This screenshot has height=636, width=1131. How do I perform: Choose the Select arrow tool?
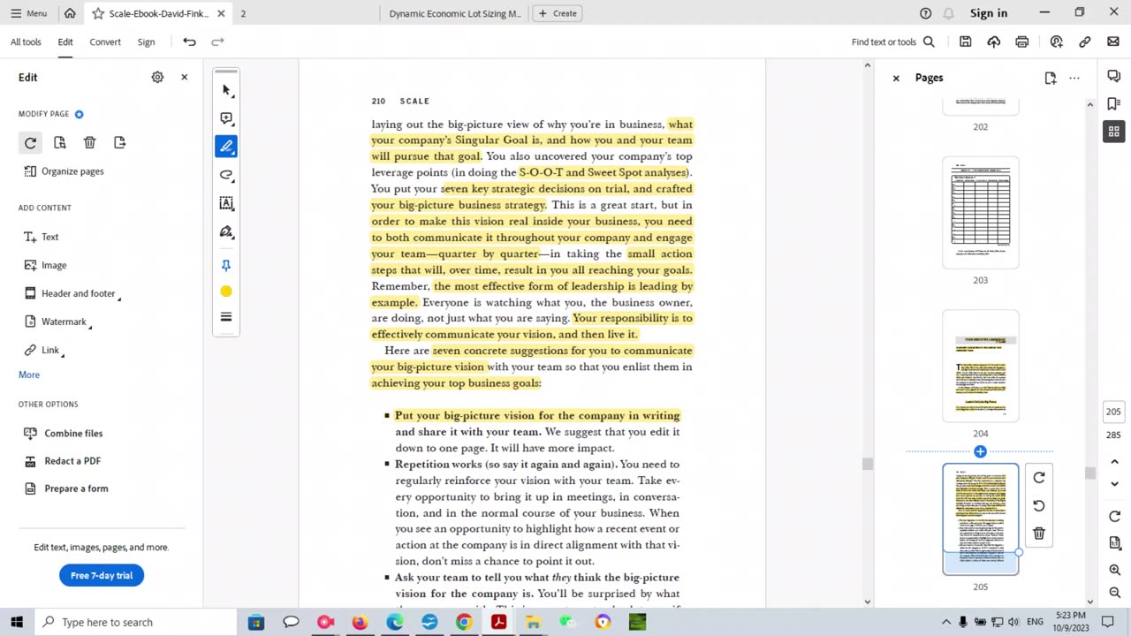pyautogui.click(x=226, y=90)
